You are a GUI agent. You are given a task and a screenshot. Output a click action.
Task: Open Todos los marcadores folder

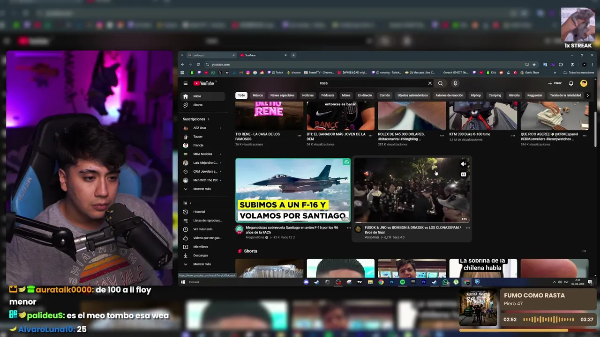pyautogui.click(x=579, y=73)
